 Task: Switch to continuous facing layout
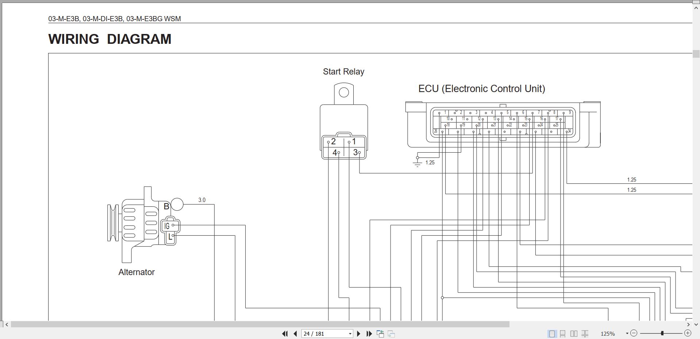[585, 334]
